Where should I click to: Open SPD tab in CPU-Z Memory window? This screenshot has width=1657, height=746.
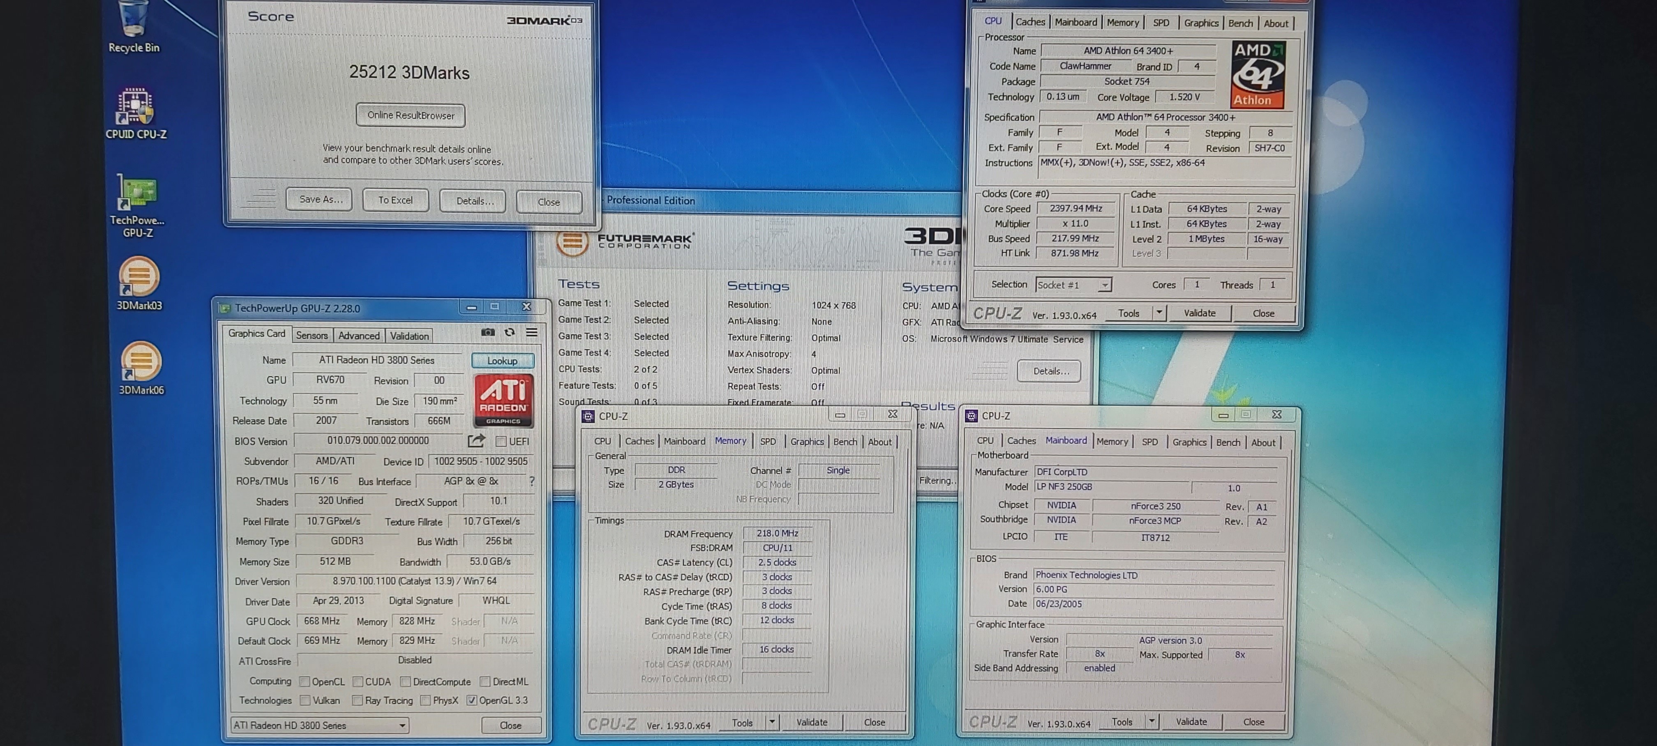[767, 441]
